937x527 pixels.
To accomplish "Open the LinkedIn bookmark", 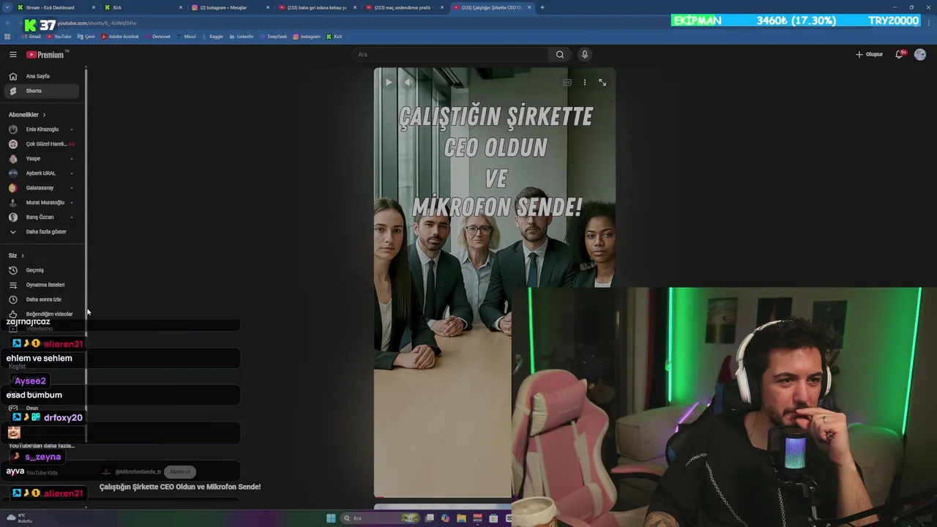I will click(x=241, y=37).
